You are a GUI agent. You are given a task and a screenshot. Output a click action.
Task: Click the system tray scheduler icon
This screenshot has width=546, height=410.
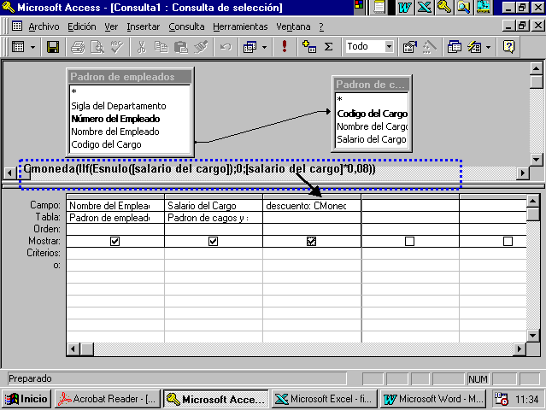pyautogui.click(x=502, y=399)
